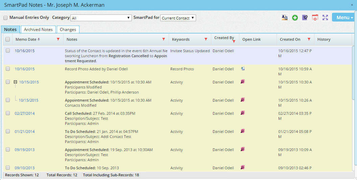Open the 09/10/2013 memo date link
357x180 pixels.
[25, 168]
